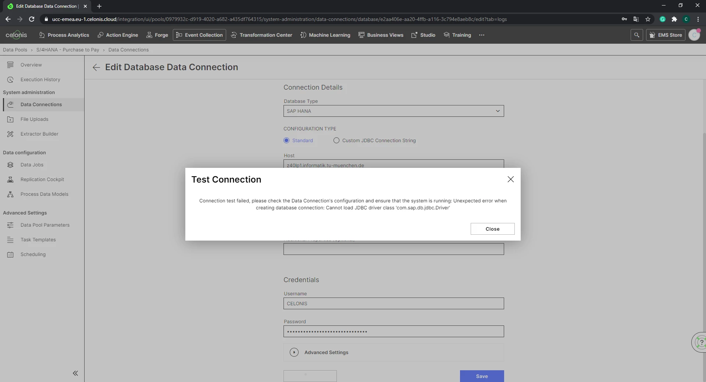Click the Close button in dialog
Screen dimensions: 706x382
pos(492,229)
